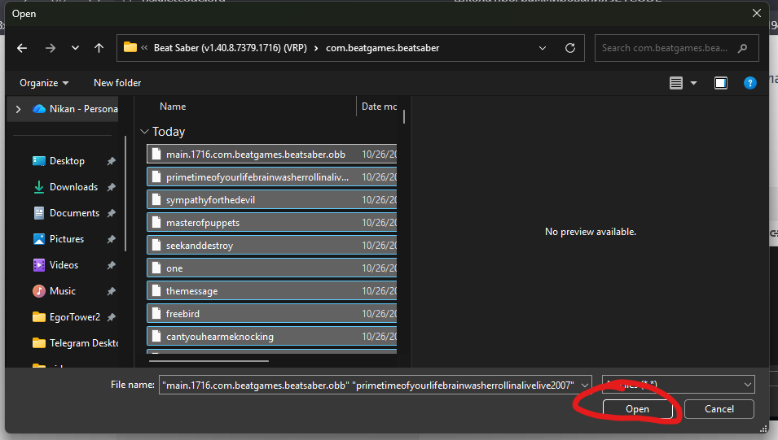
Task: Select the seekanddestroy file
Action: pyautogui.click(x=272, y=246)
